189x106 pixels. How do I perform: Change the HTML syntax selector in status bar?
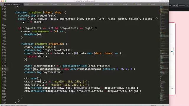click(x=163, y=105)
